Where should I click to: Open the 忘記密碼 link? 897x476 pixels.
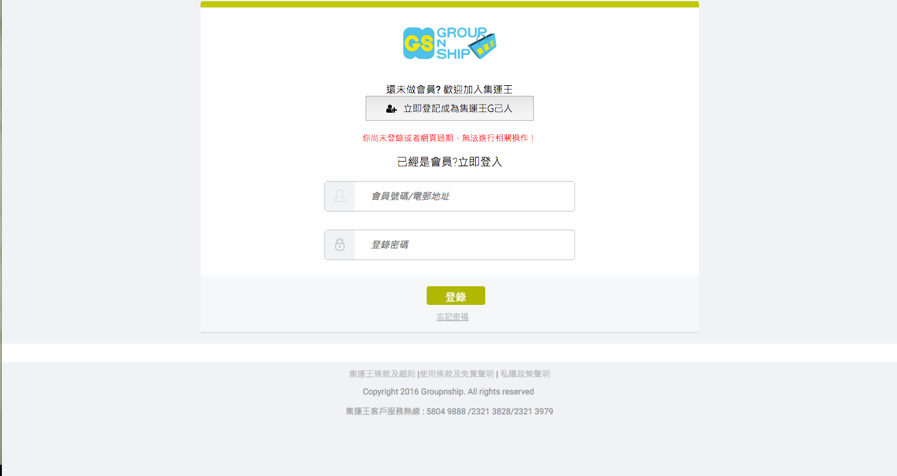pos(452,317)
